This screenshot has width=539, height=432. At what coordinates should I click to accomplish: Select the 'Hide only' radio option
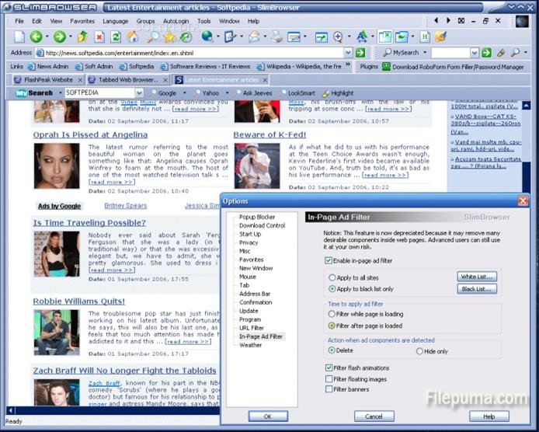point(419,350)
